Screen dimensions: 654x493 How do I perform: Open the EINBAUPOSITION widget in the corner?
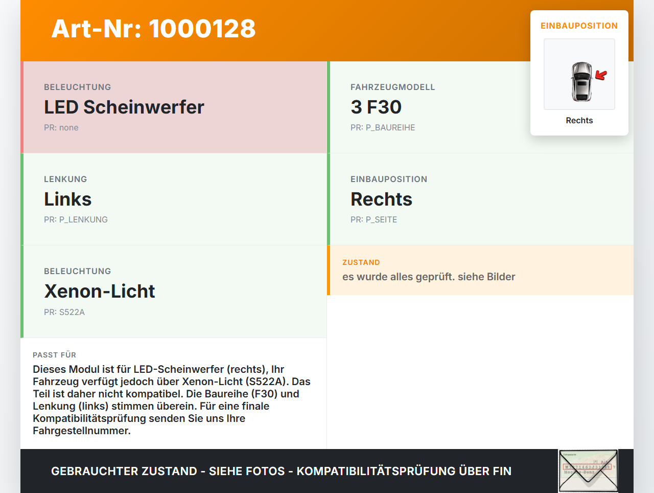[579, 72]
